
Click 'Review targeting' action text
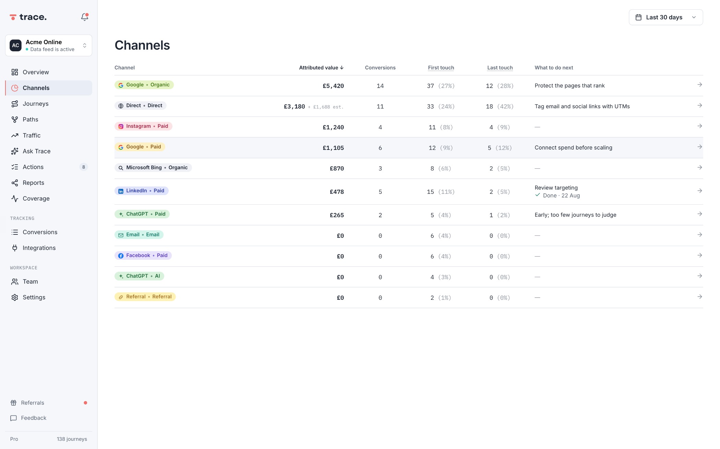point(556,188)
